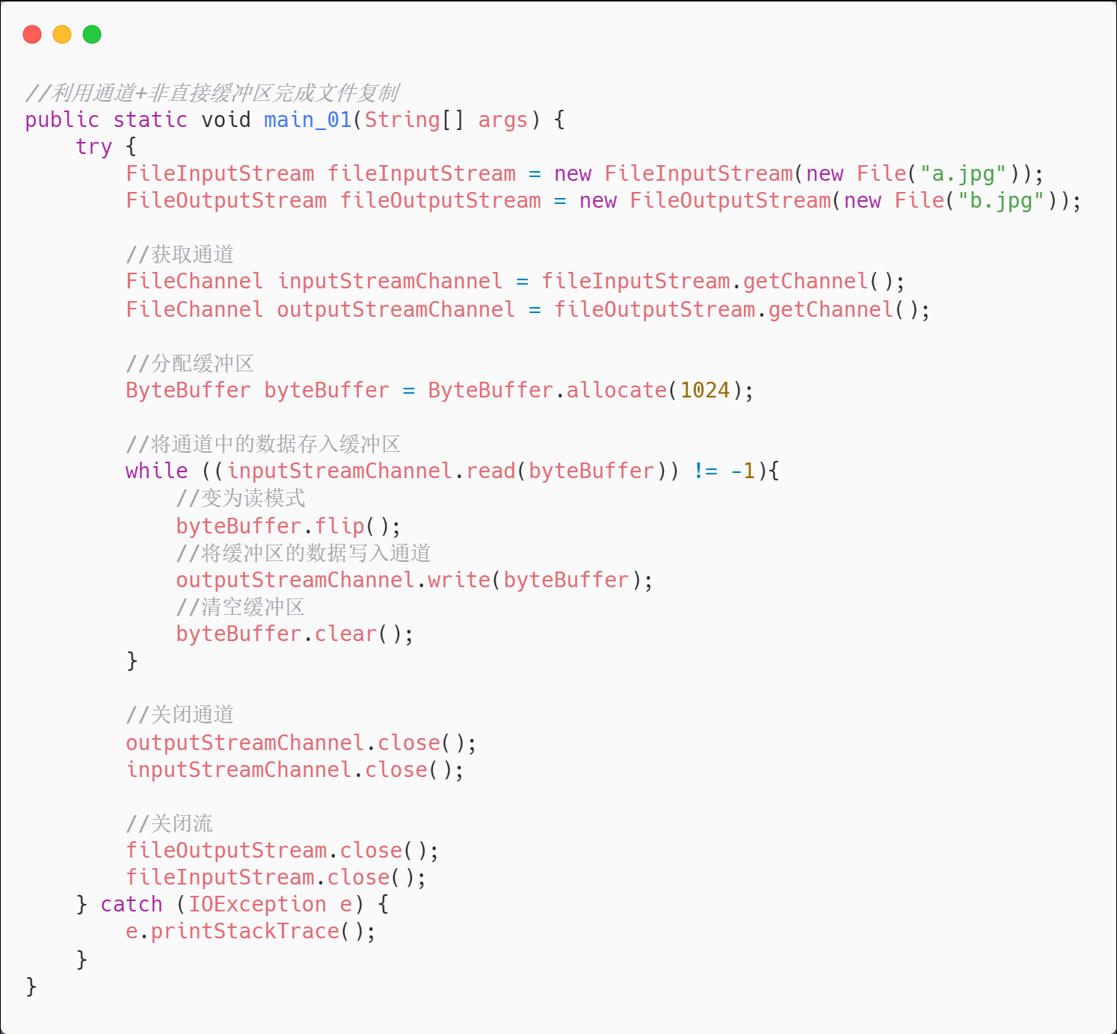Image resolution: width=1117 pixels, height=1034 pixels.
Task: Click the main_01 method name
Action: point(308,120)
